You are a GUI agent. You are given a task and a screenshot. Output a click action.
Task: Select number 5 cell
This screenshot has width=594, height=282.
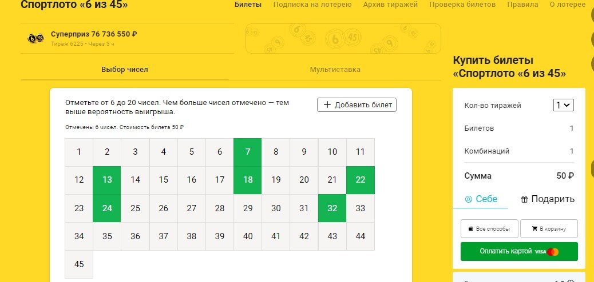click(x=192, y=152)
